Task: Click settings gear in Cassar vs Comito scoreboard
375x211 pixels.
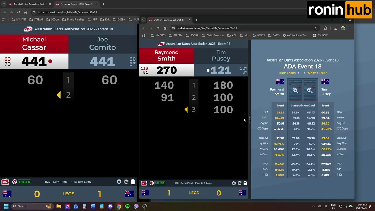Action: click(119, 182)
